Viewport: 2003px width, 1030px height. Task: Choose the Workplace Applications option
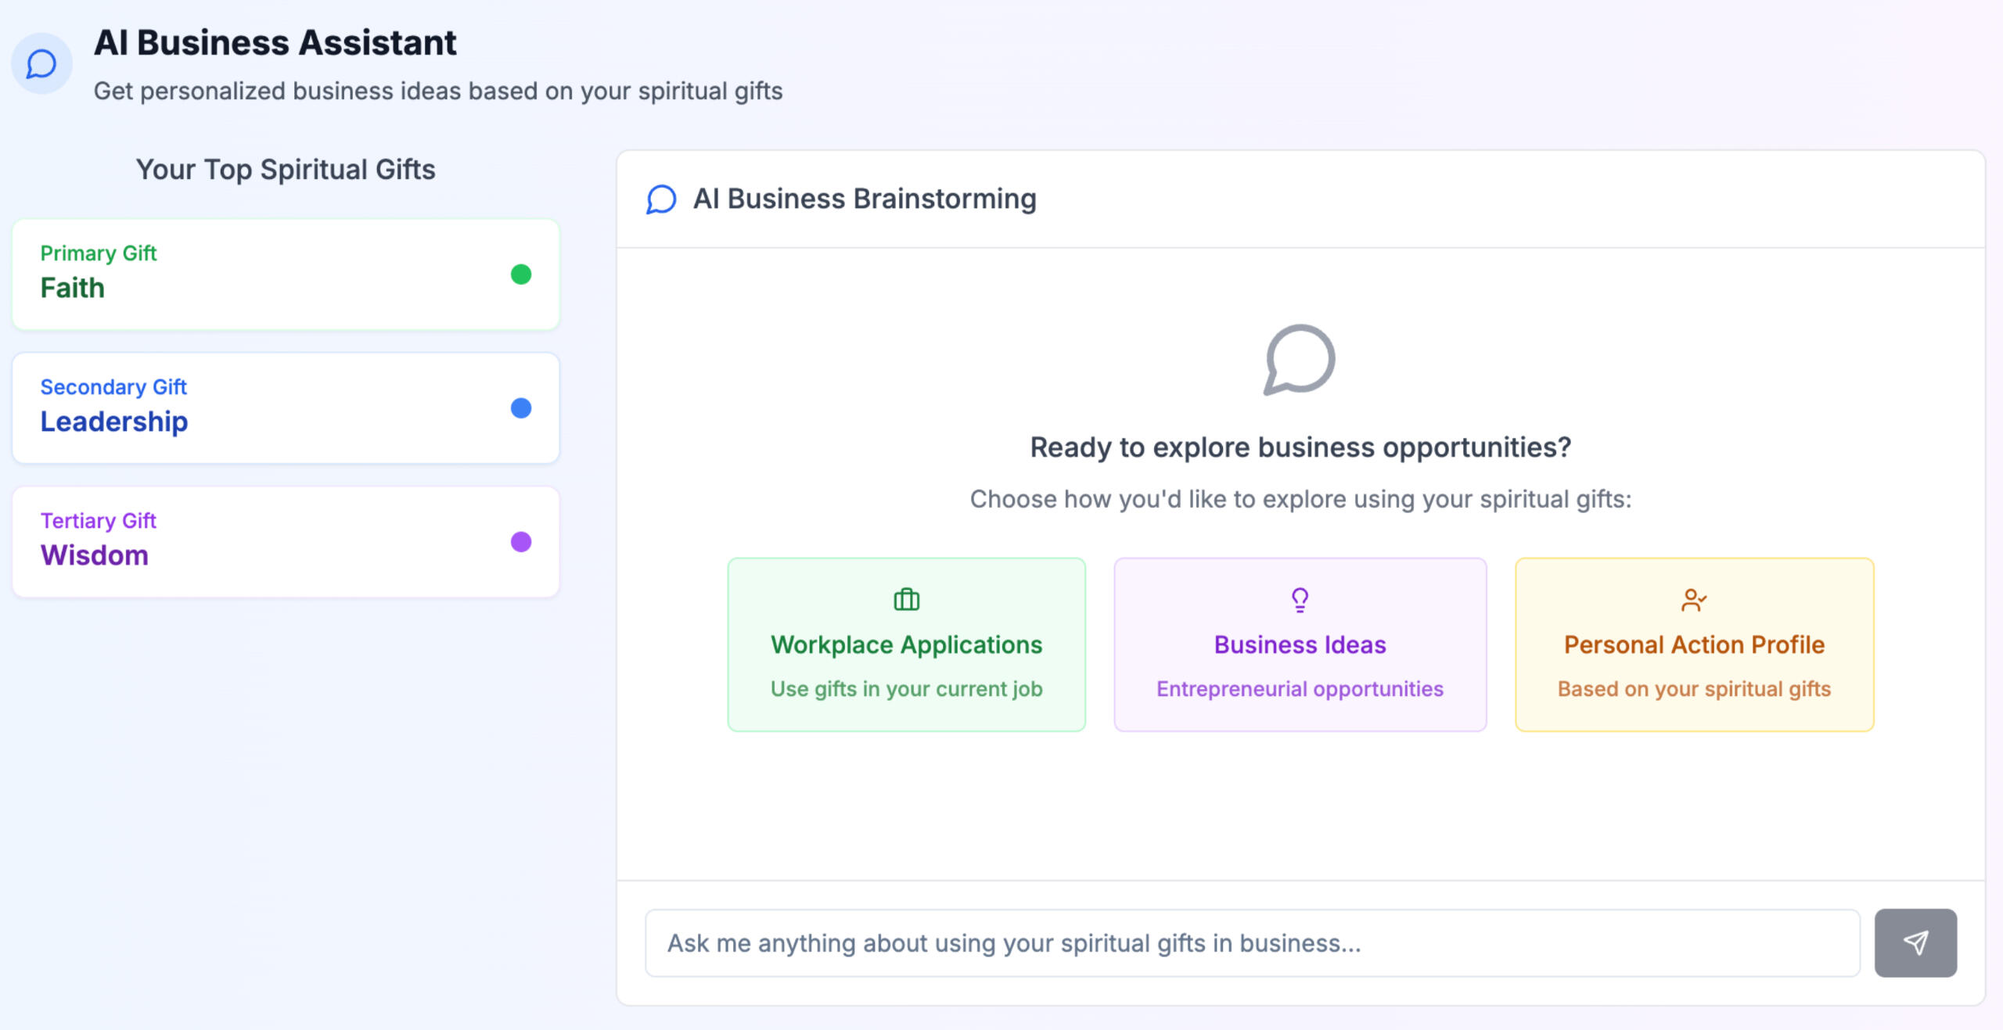(906, 644)
